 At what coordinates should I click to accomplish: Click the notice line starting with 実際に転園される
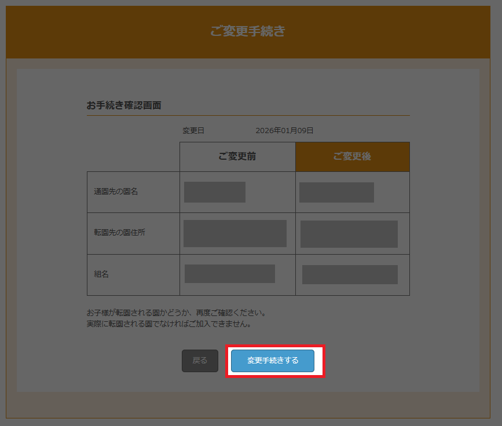click(168, 324)
